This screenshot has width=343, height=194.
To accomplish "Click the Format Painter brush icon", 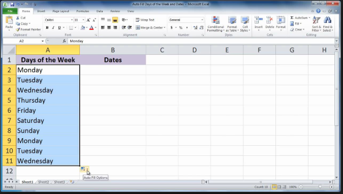I will (18, 29).
